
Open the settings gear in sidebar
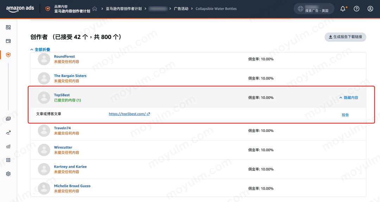[8, 174]
